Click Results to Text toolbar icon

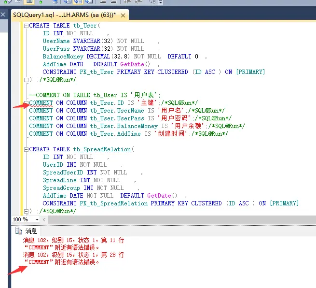point(68,1)
